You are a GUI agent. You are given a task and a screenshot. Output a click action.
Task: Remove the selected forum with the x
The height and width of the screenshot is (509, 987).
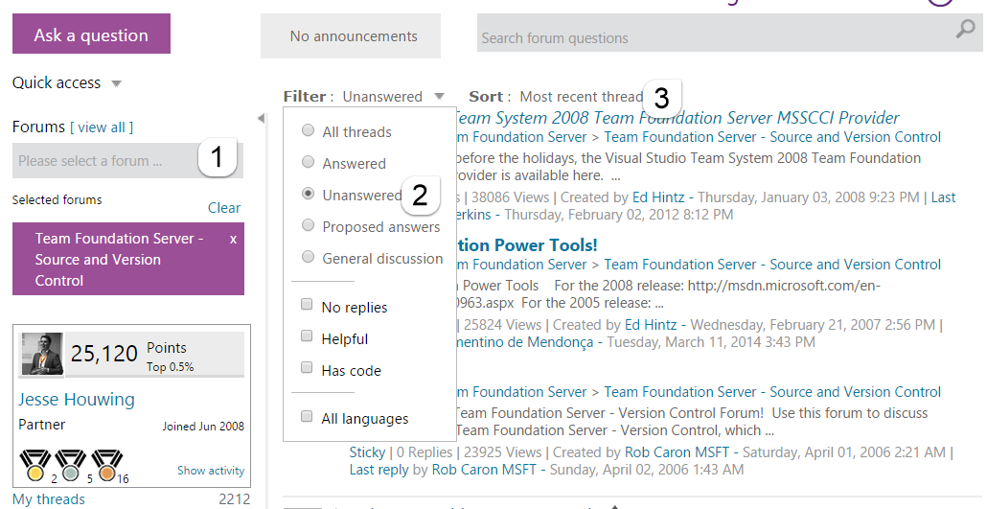click(x=233, y=240)
